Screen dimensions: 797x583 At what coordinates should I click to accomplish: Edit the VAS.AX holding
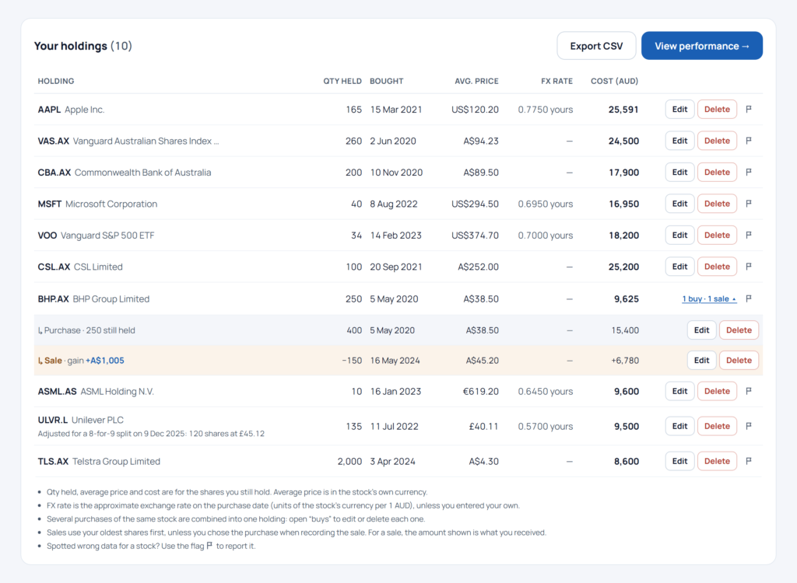point(679,141)
